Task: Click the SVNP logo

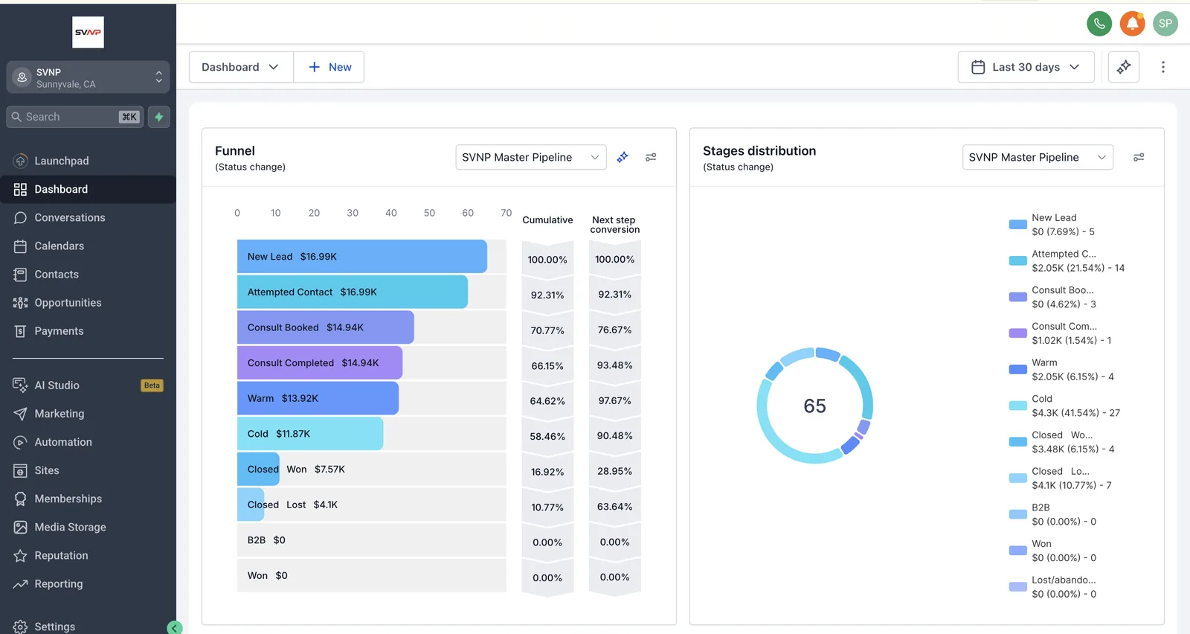Action: [x=88, y=32]
